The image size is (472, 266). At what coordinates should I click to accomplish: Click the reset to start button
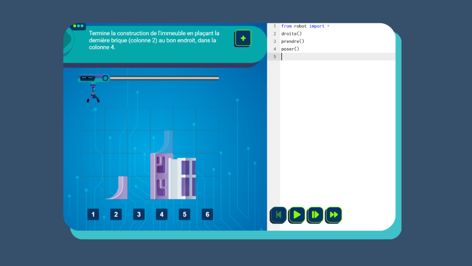(x=278, y=215)
